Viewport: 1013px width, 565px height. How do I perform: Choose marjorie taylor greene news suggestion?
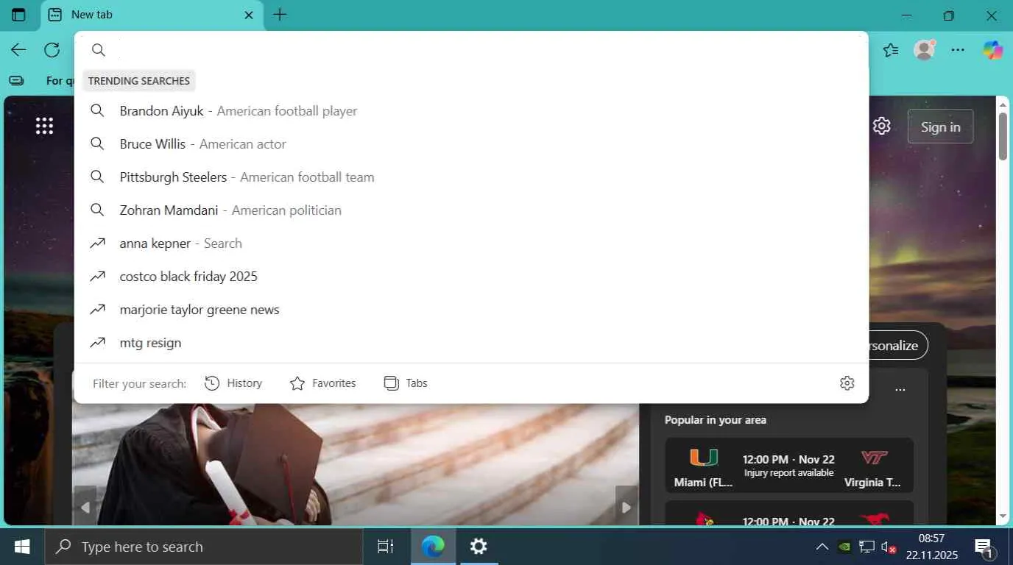tap(471, 310)
